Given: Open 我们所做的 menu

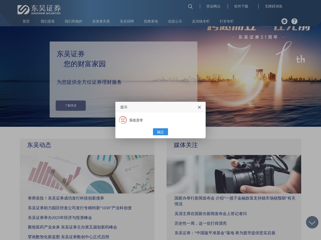Looking at the screenshot, I should (73, 21).
